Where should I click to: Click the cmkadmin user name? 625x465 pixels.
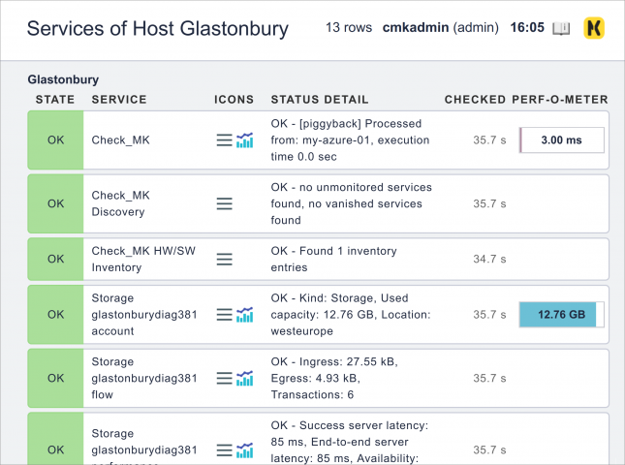416,27
